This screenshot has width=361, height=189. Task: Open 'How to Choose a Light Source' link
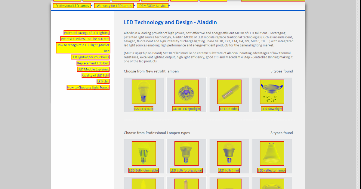pos(88,87)
